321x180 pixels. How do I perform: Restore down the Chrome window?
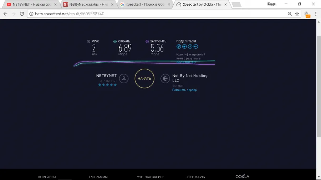point(300,4)
